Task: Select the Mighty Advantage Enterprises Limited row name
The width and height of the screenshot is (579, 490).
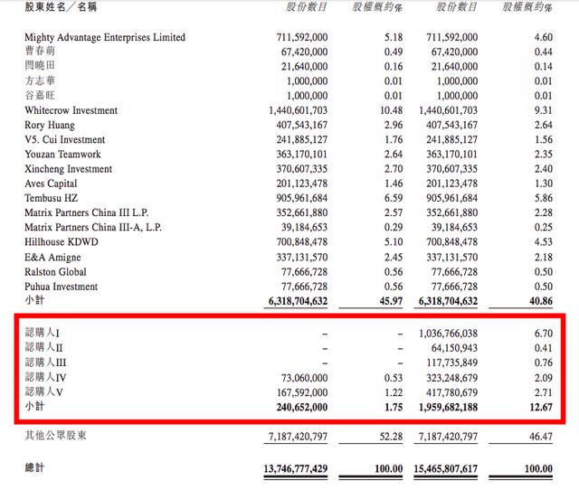Action: click(105, 37)
